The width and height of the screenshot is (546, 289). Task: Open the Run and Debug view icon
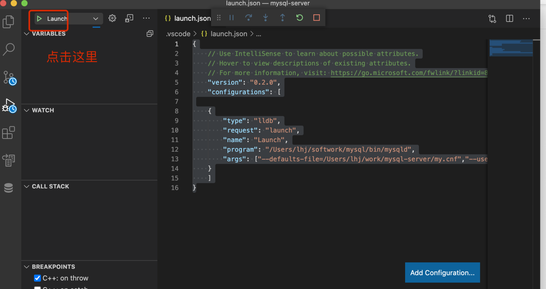coord(9,106)
